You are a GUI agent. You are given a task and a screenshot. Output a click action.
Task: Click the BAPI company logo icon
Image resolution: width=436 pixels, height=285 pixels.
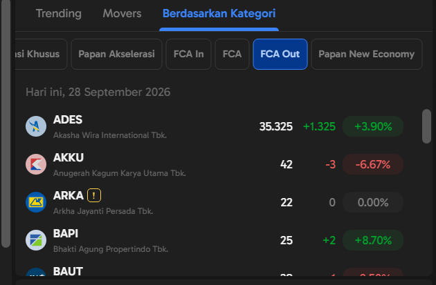pyautogui.click(x=36, y=240)
